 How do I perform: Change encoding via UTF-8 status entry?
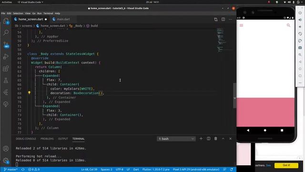[120, 170]
